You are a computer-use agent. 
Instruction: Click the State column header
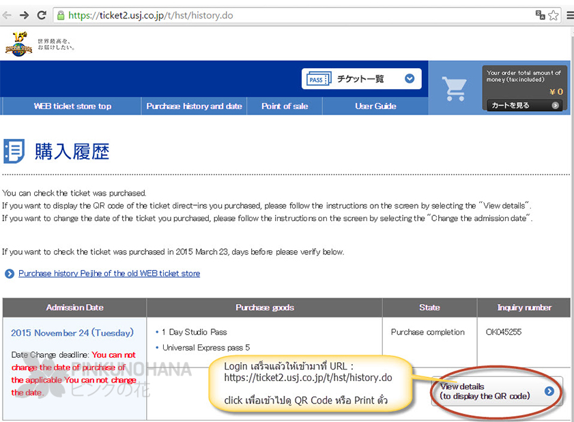(x=429, y=307)
